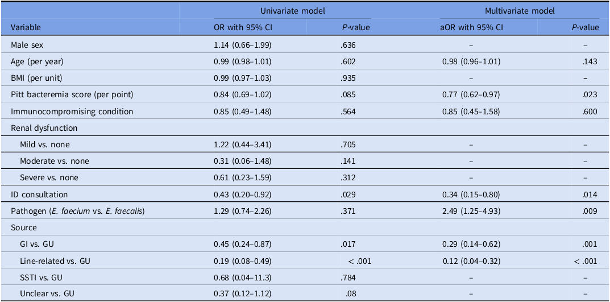The width and height of the screenshot is (610, 302).
Task: Select the 'GI vs. GU' row label
Action: [x=37, y=245]
